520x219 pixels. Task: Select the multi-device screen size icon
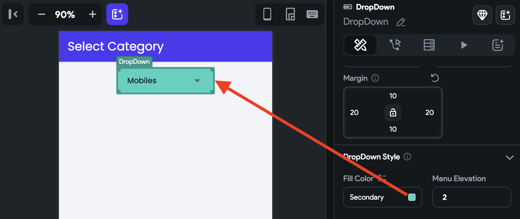(290, 14)
